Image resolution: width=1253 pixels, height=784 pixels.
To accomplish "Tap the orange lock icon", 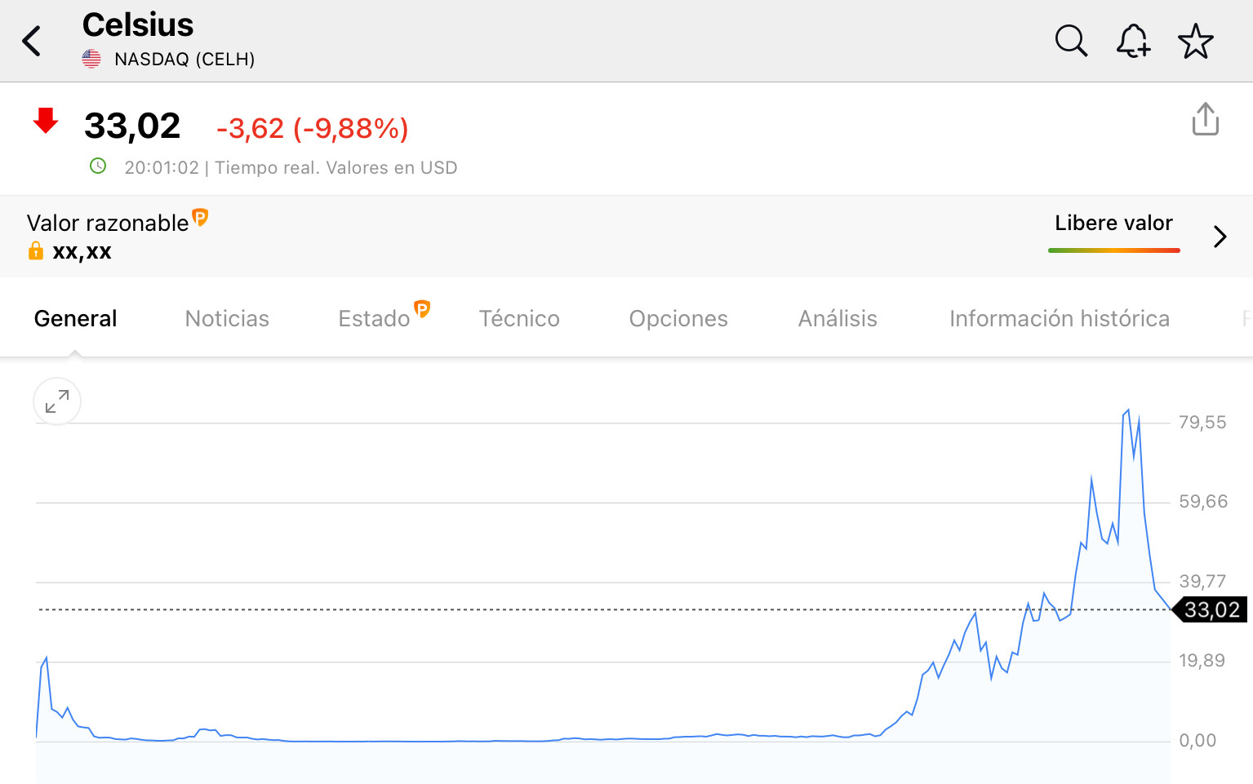I will [36, 250].
